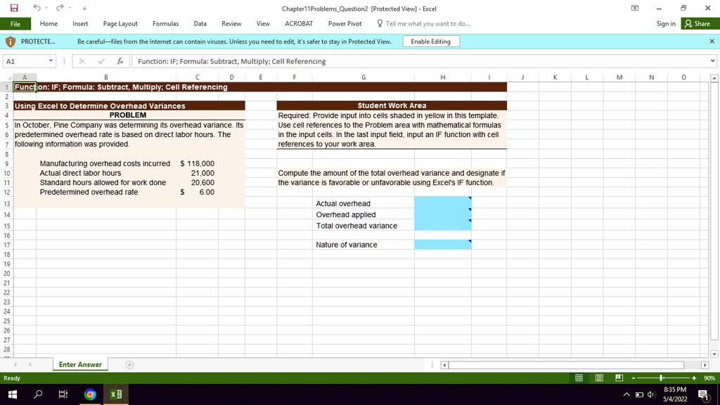The image size is (720, 405).
Task: Switch to Normal view in status bar
Action: pos(579,378)
